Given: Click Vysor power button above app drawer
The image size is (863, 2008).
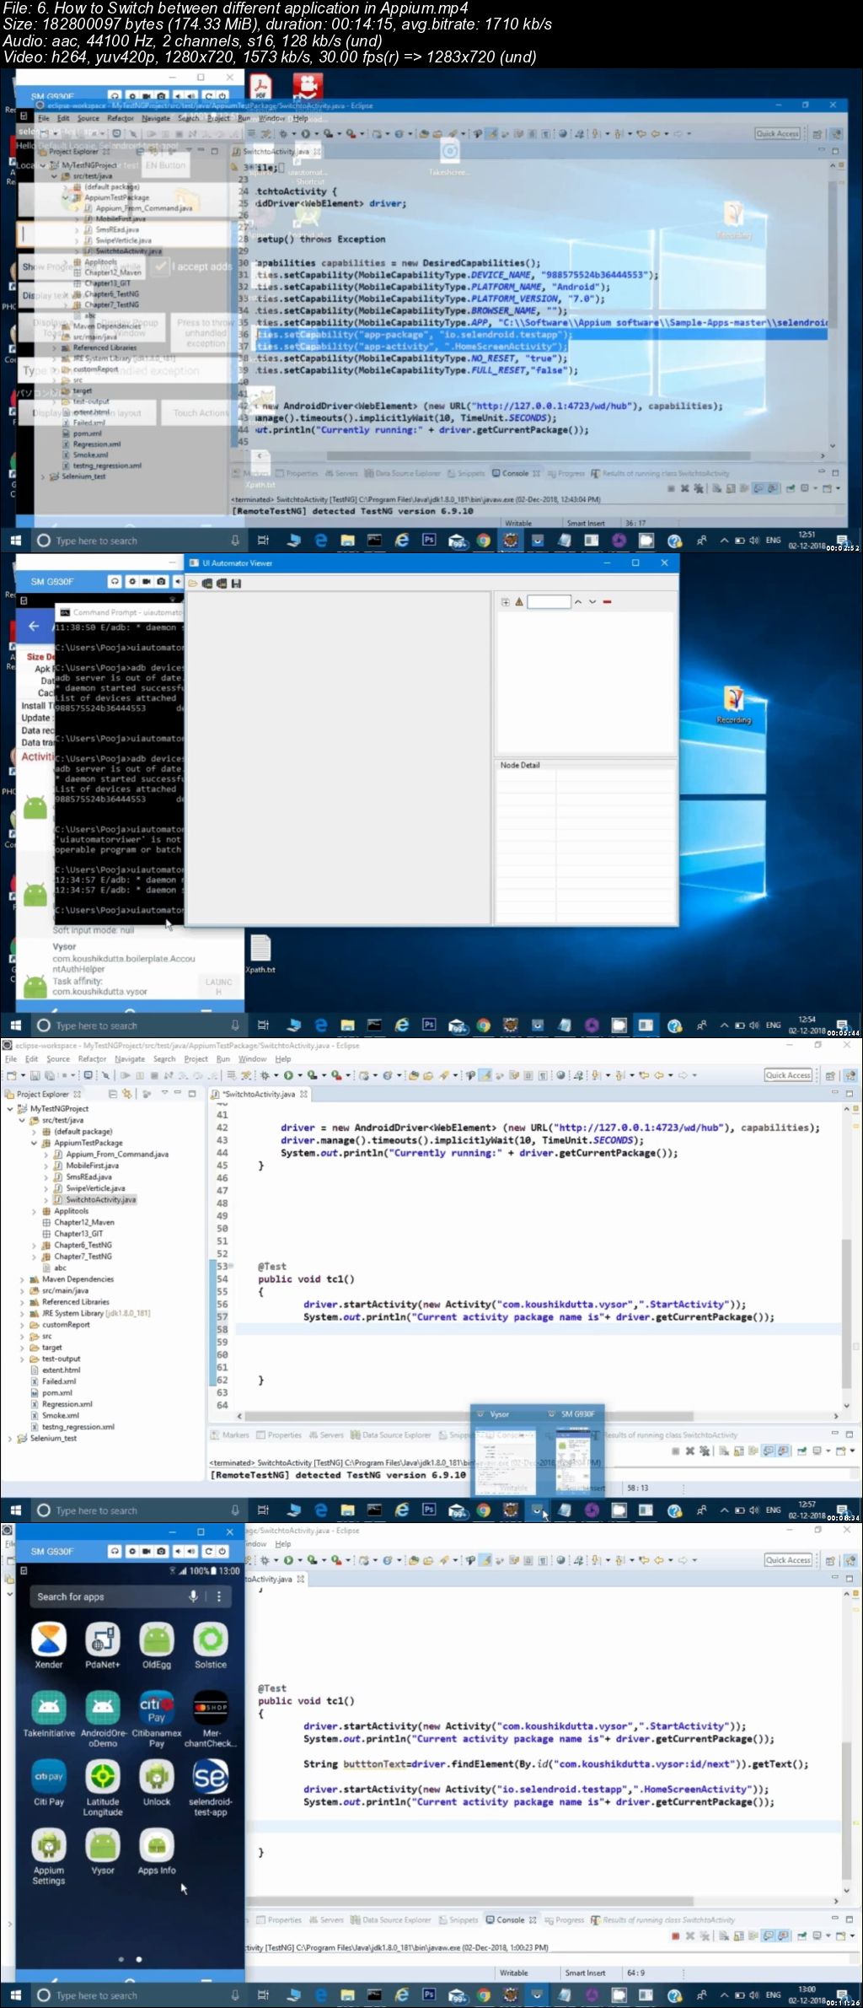Looking at the screenshot, I should click(x=222, y=1551).
